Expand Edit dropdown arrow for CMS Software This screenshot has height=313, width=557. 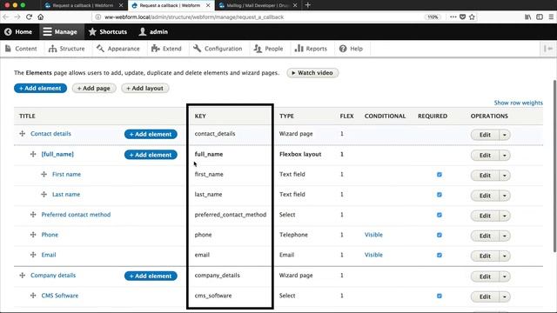pos(505,296)
